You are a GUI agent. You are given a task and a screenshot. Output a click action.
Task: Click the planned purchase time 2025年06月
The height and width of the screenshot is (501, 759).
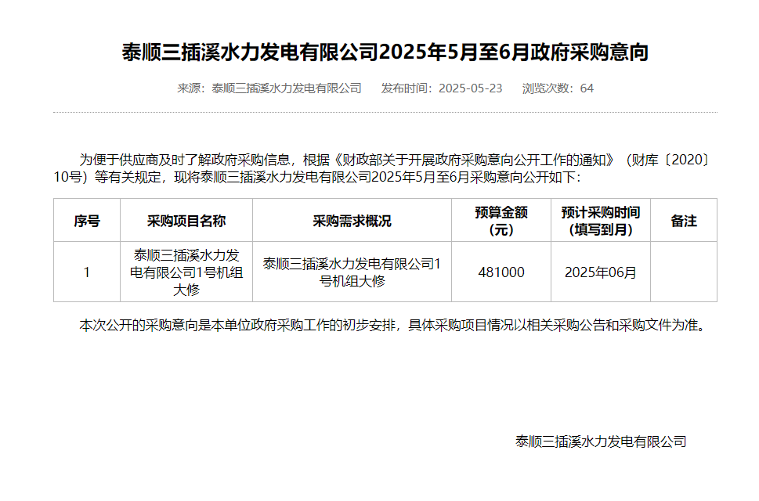tap(600, 272)
